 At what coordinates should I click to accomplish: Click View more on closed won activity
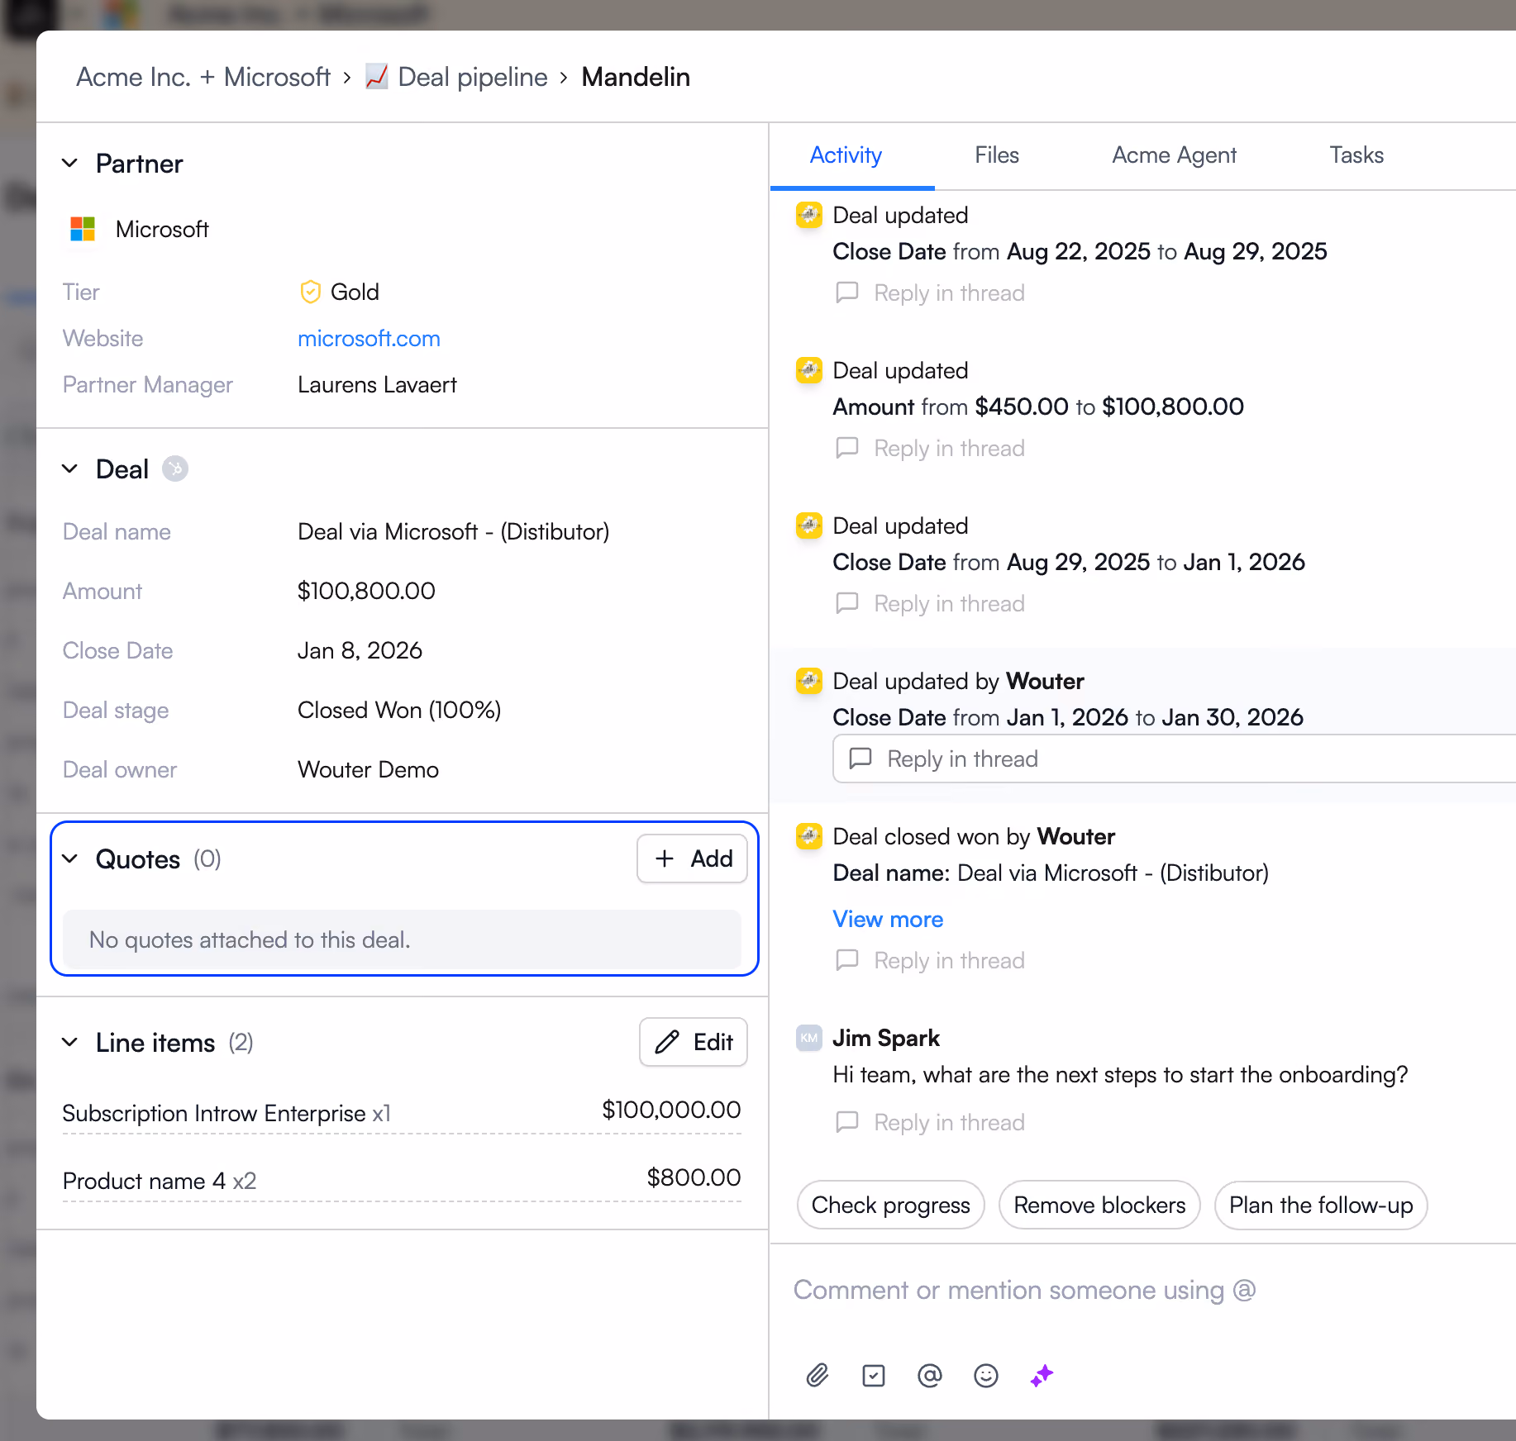coord(888,919)
